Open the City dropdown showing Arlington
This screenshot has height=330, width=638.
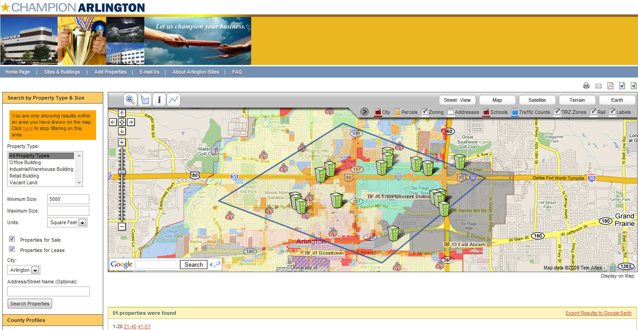pos(24,270)
